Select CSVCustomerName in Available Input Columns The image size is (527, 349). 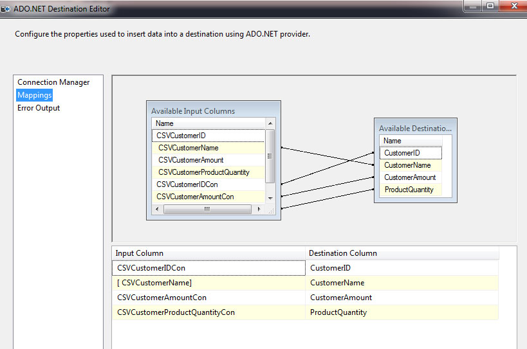208,148
